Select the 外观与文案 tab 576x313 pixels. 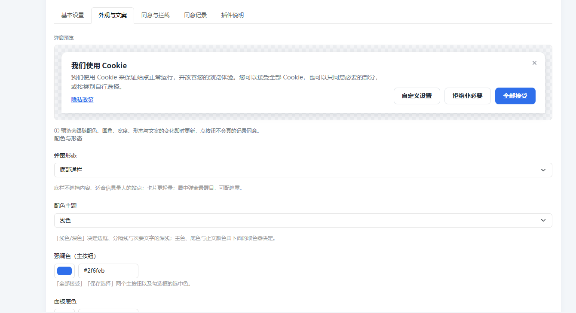(x=113, y=15)
